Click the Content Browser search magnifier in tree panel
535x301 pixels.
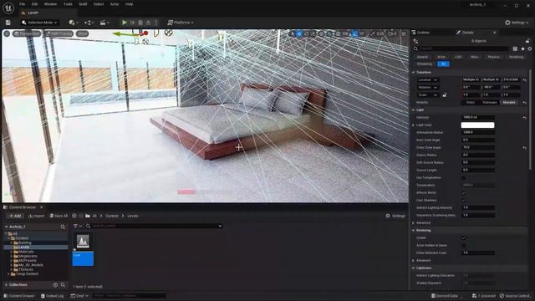(63, 227)
